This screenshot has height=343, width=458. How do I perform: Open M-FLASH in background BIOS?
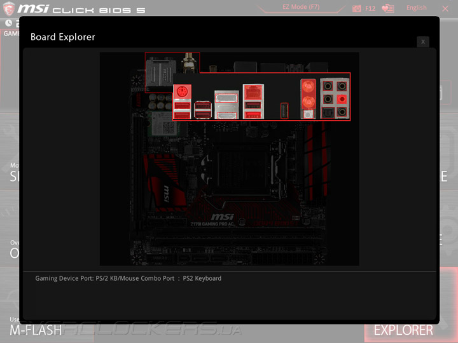pos(36,330)
